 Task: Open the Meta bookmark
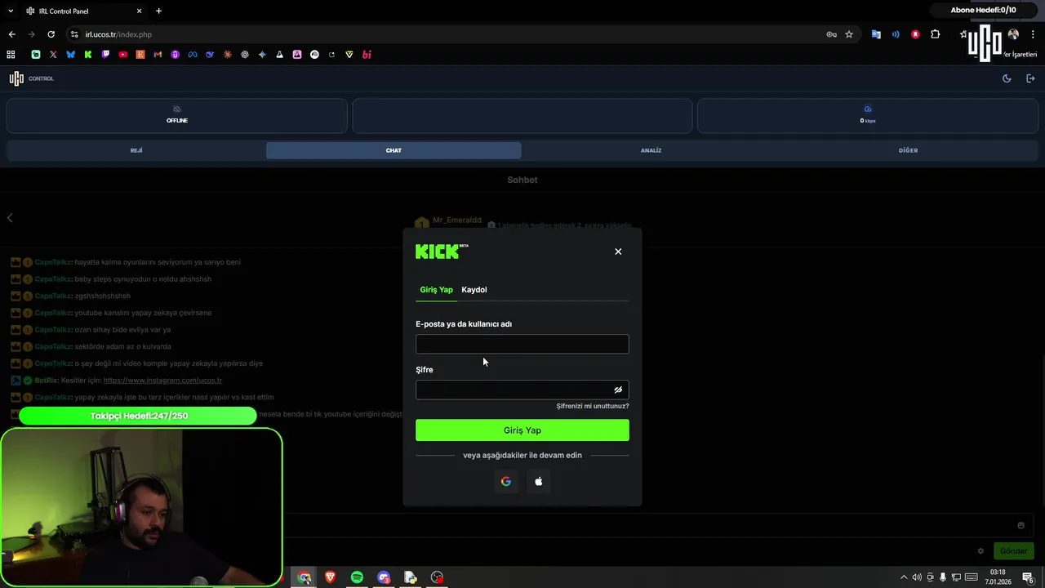click(x=193, y=55)
